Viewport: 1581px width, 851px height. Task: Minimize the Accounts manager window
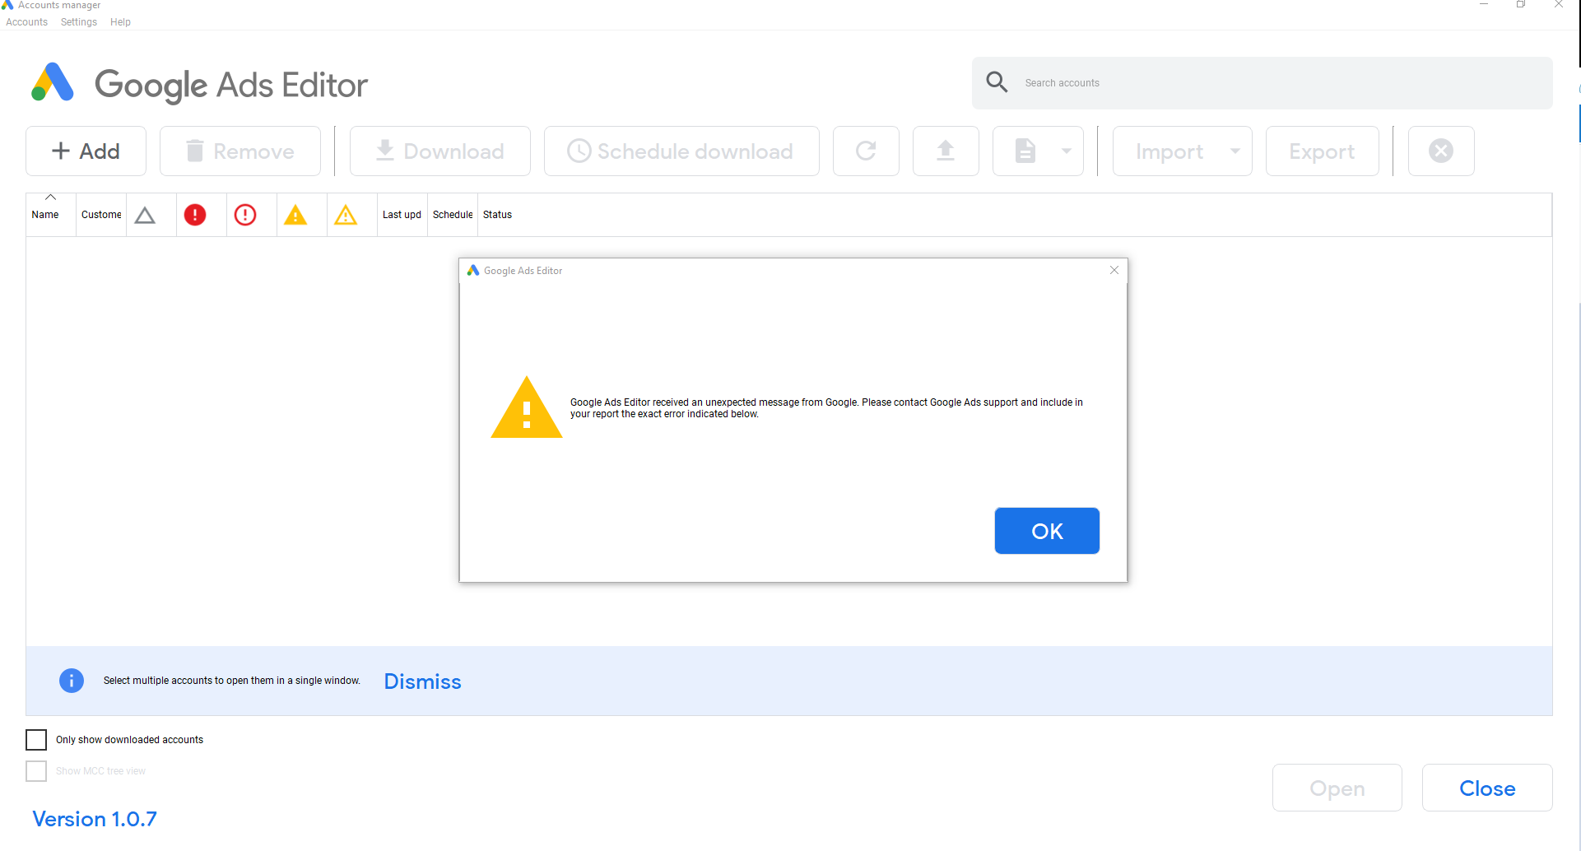tap(1484, 5)
